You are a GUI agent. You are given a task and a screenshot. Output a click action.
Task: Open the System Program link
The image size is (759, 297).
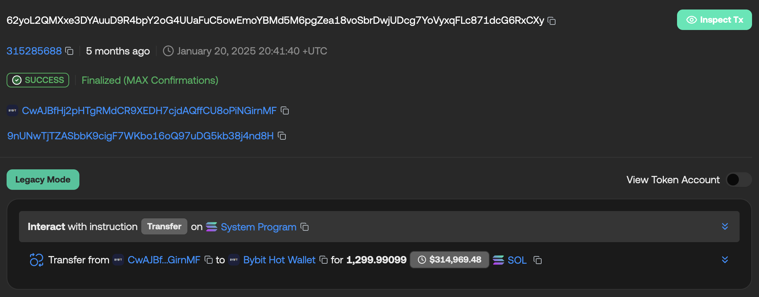[x=258, y=227]
